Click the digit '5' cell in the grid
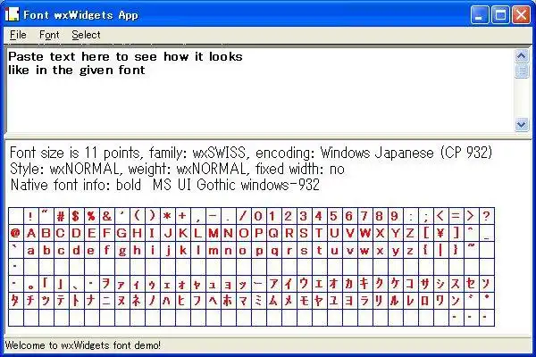Screen dimensions: 536x357 (x=335, y=216)
